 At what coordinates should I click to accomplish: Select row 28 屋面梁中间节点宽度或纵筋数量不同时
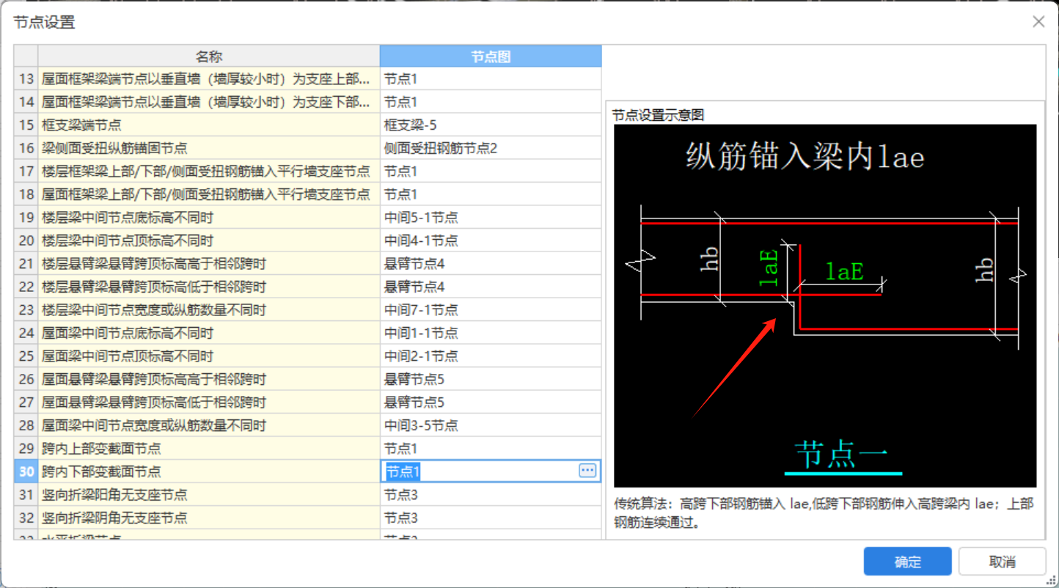click(209, 425)
